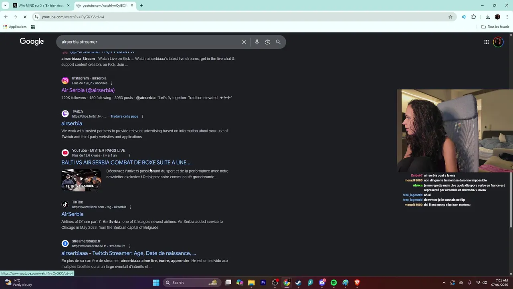513x289 pixels.
Task: Close the AVA MIND sur X tab
Action: [x=68, y=6]
